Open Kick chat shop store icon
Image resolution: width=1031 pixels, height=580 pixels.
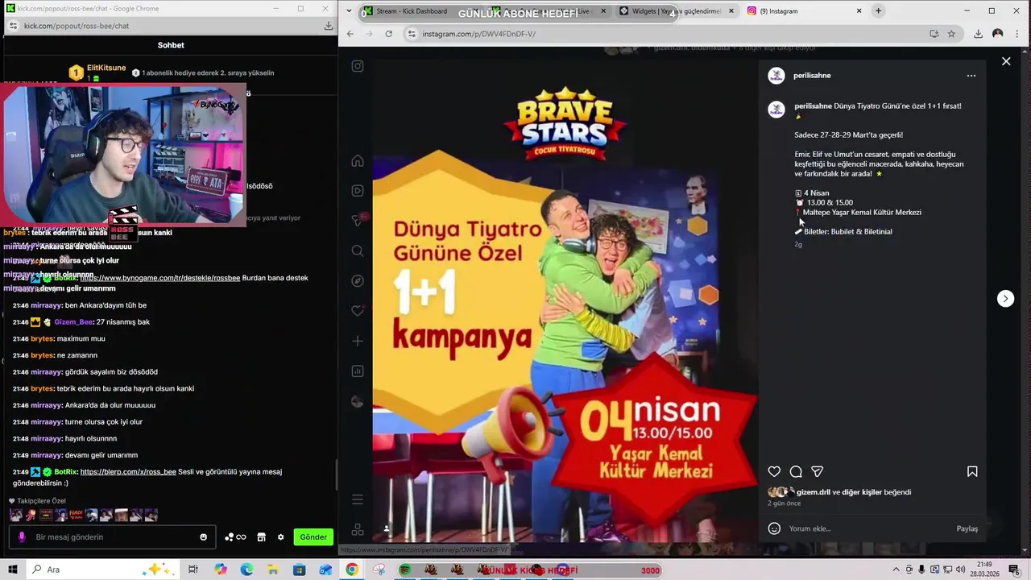click(261, 537)
